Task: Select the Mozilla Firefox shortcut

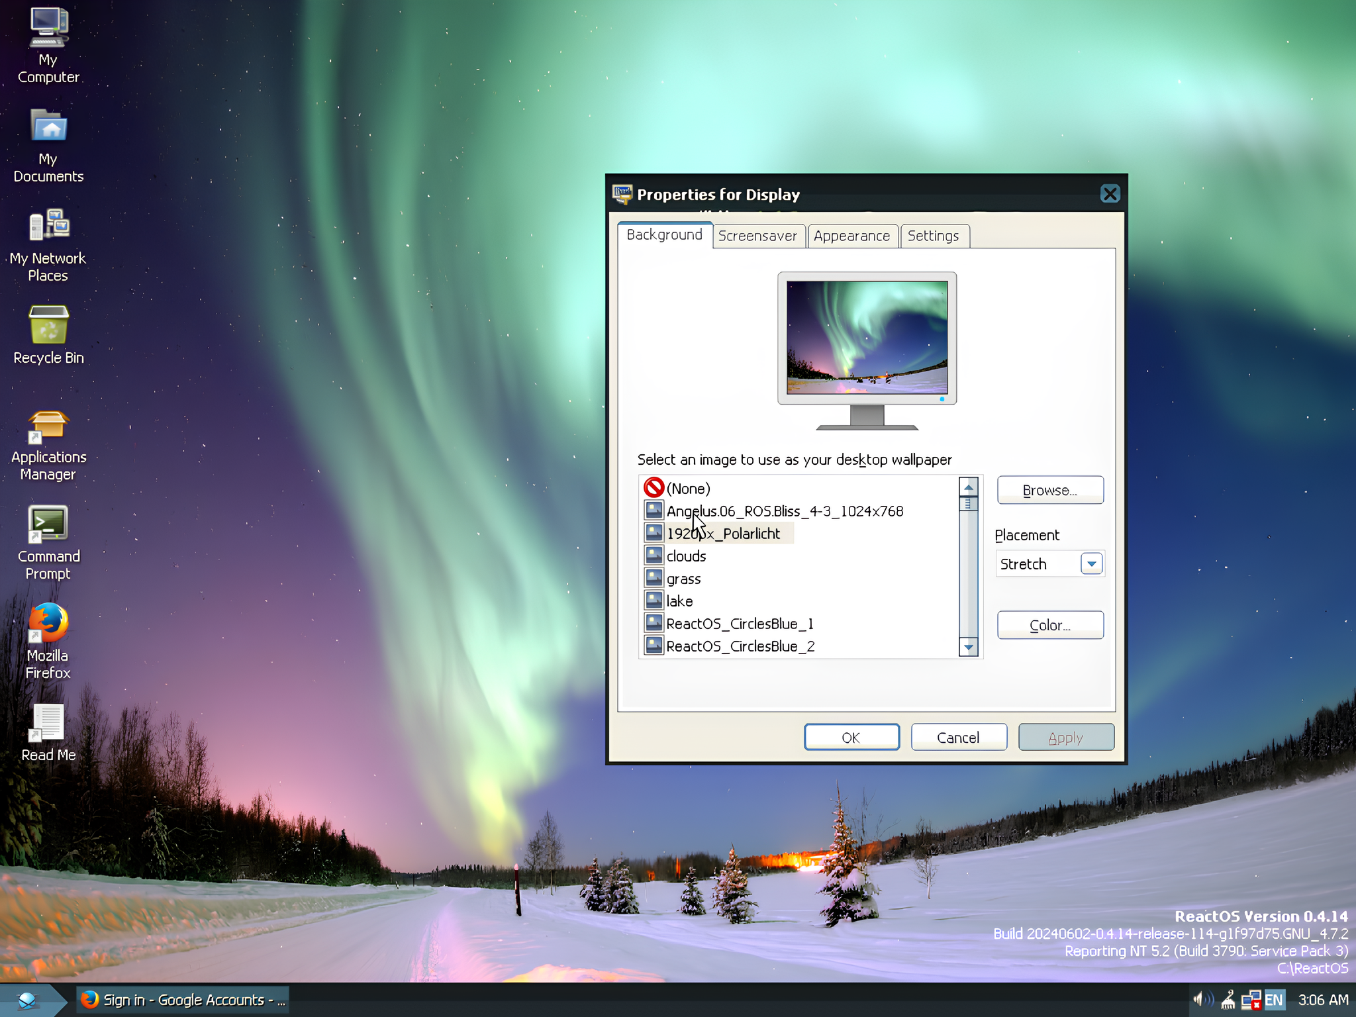Action: [x=48, y=641]
